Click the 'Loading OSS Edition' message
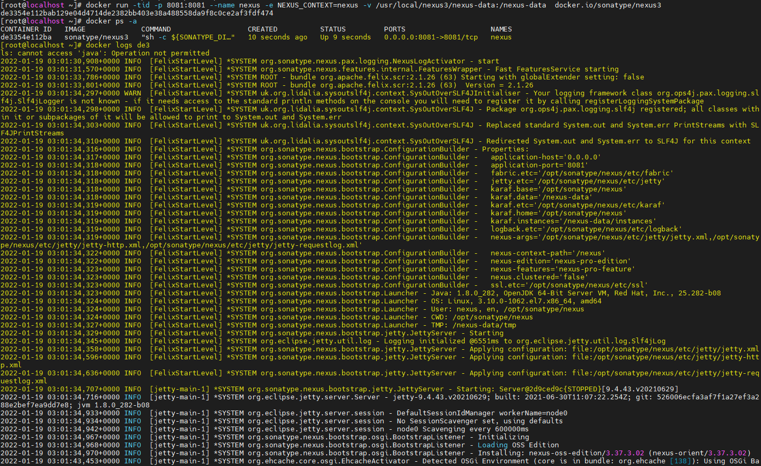This screenshot has height=466, width=761. [519, 445]
